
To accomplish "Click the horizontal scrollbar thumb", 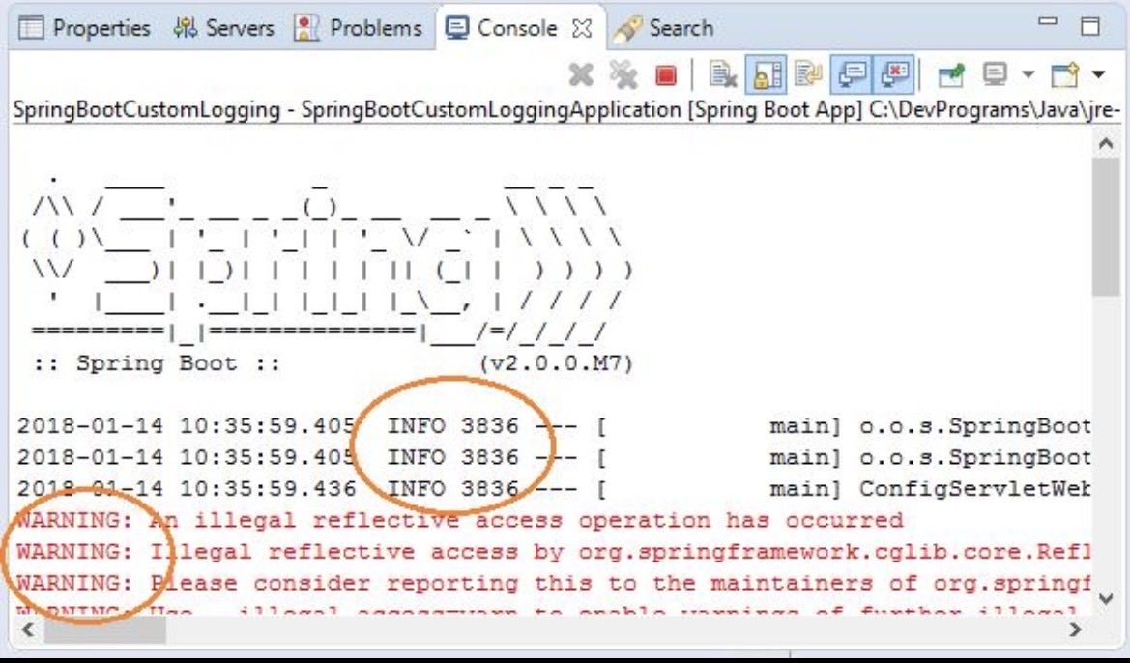I will pyautogui.click(x=104, y=630).
